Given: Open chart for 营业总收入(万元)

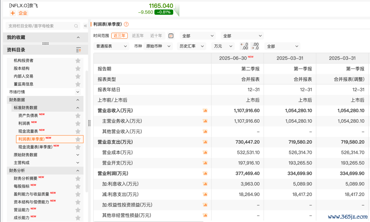Looking at the screenshot, I should [205, 111].
